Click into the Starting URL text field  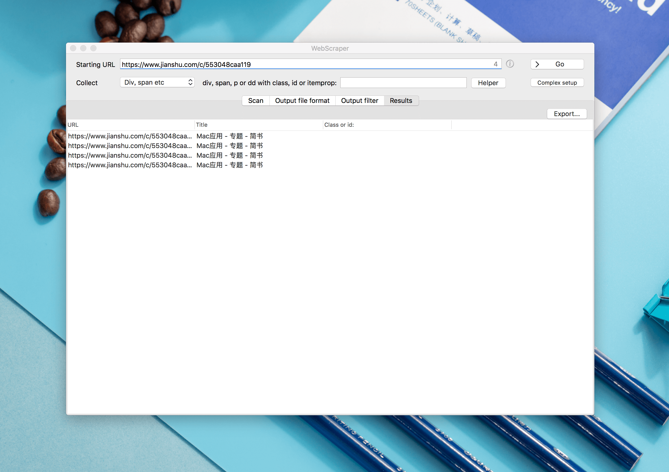click(310, 64)
